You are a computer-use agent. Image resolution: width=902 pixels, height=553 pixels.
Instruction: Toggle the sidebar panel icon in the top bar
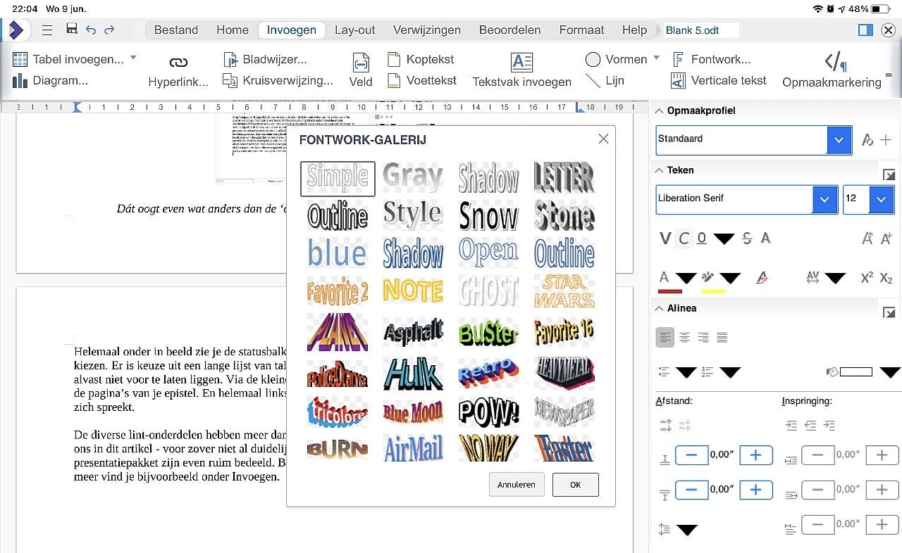(x=865, y=30)
